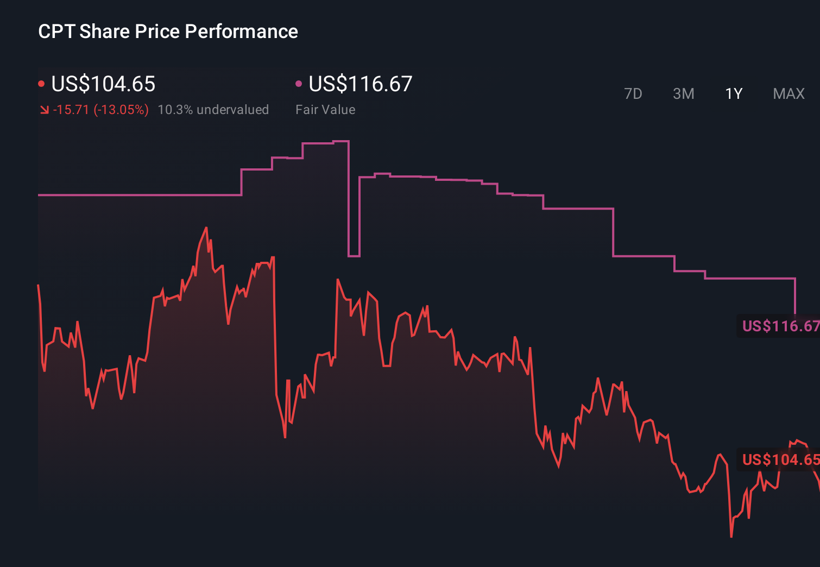Click the red share price legend dot
The image size is (820, 567).
tap(41, 83)
